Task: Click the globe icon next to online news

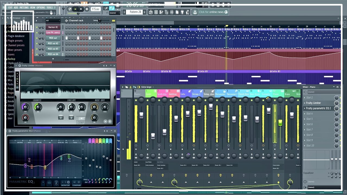Action: tap(226, 12)
